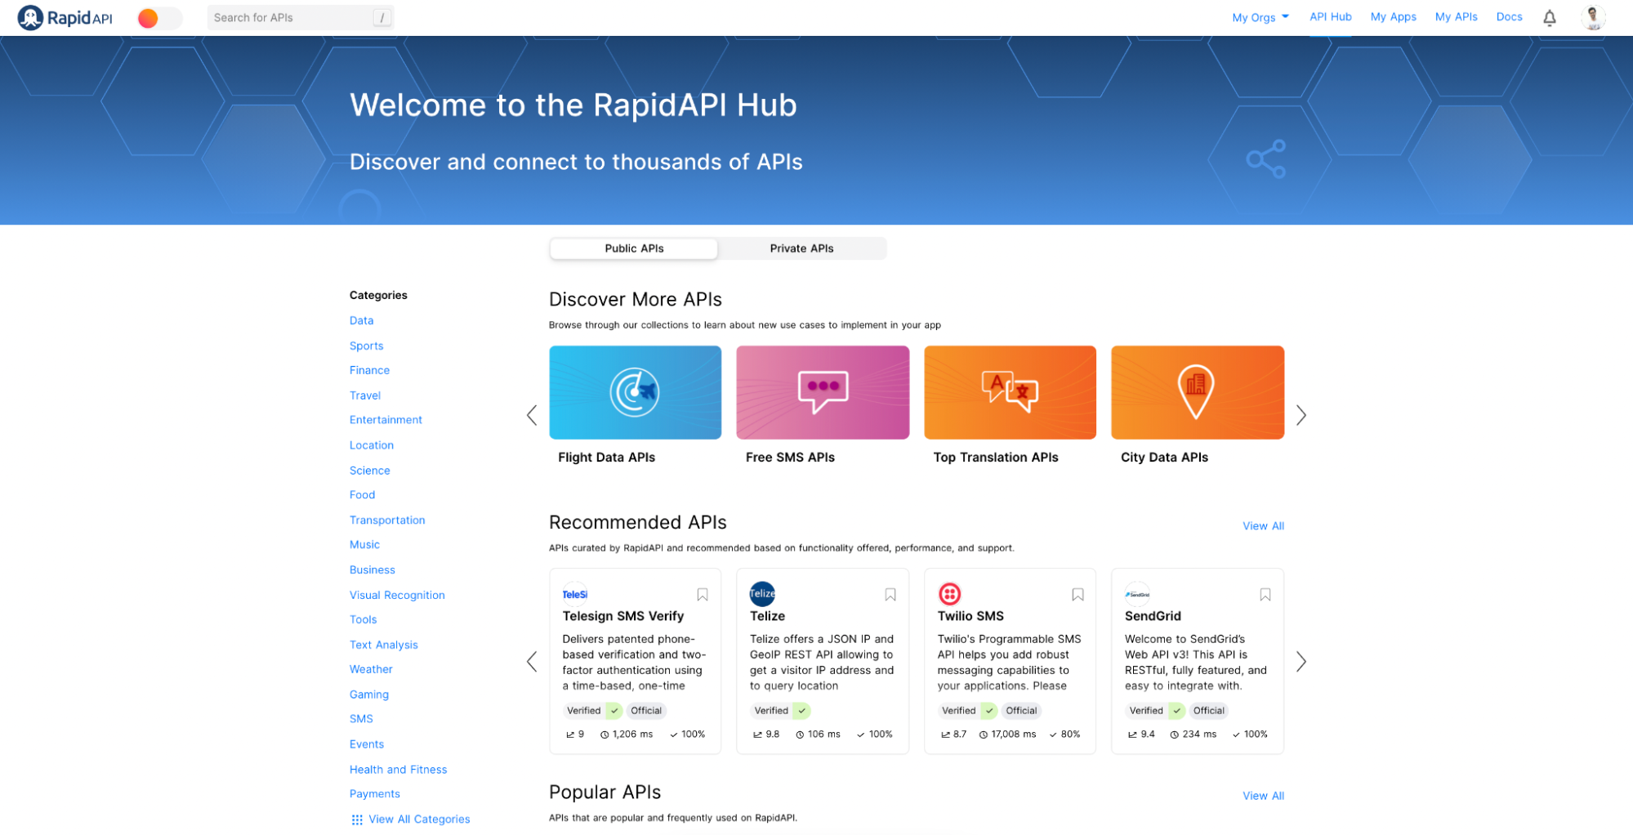The image size is (1633, 835).
Task: Open the Entertainment category
Action: click(x=386, y=420)
